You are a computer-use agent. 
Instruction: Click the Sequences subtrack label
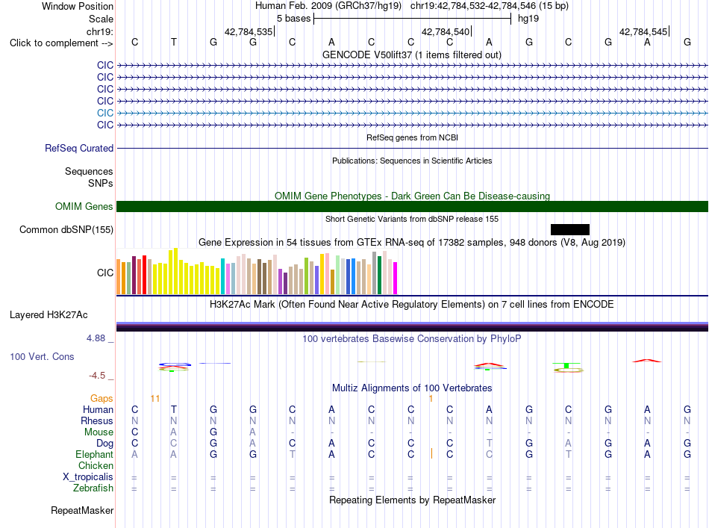tap(89, 172)
